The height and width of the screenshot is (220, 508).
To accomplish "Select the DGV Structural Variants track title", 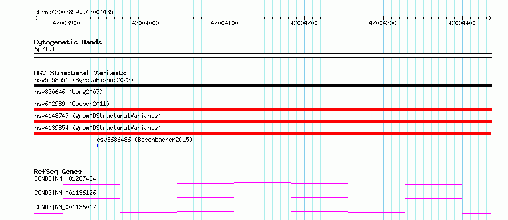I will [x=80, y=73].
